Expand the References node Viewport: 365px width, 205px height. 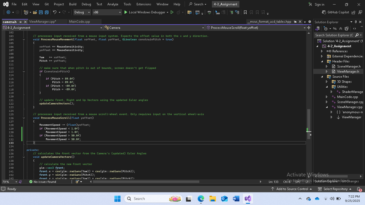(322, 51)
